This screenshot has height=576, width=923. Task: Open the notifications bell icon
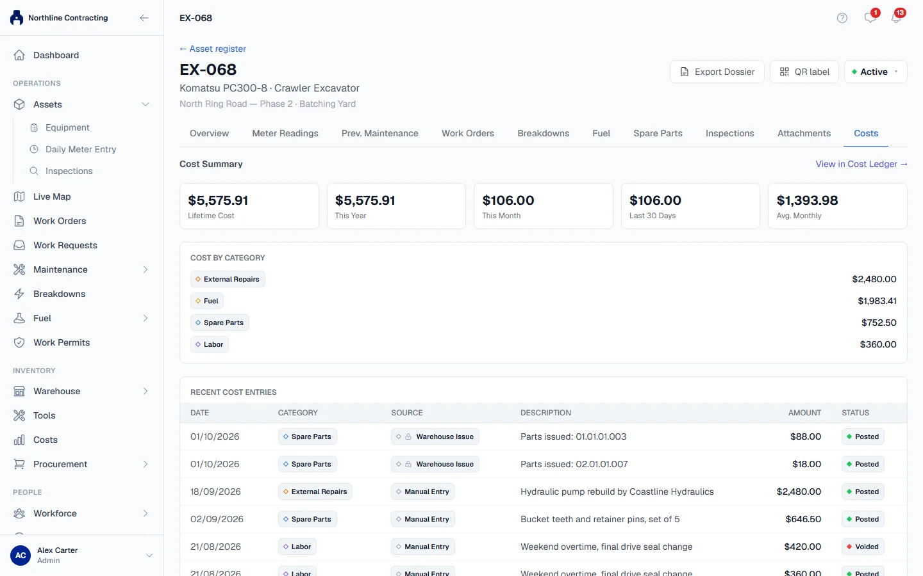[896, 18]
